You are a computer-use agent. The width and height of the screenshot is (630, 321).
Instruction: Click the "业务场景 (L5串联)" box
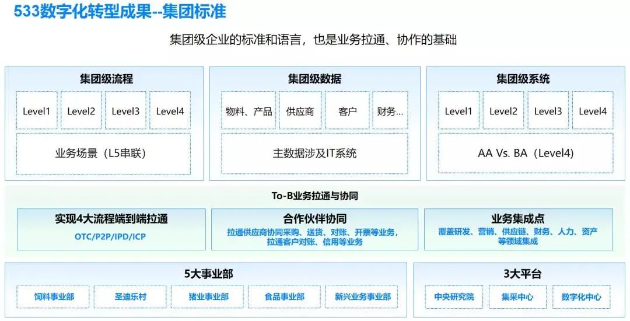pos(103,154)
